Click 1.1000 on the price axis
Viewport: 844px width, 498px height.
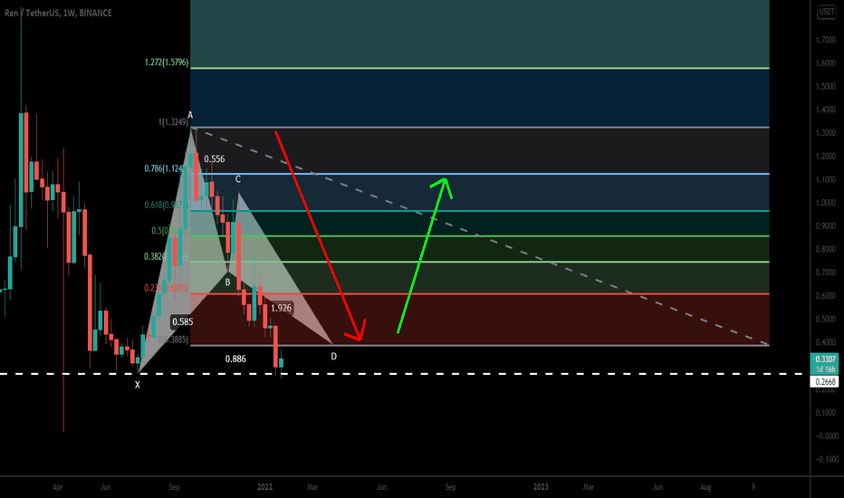pos(826,179)
